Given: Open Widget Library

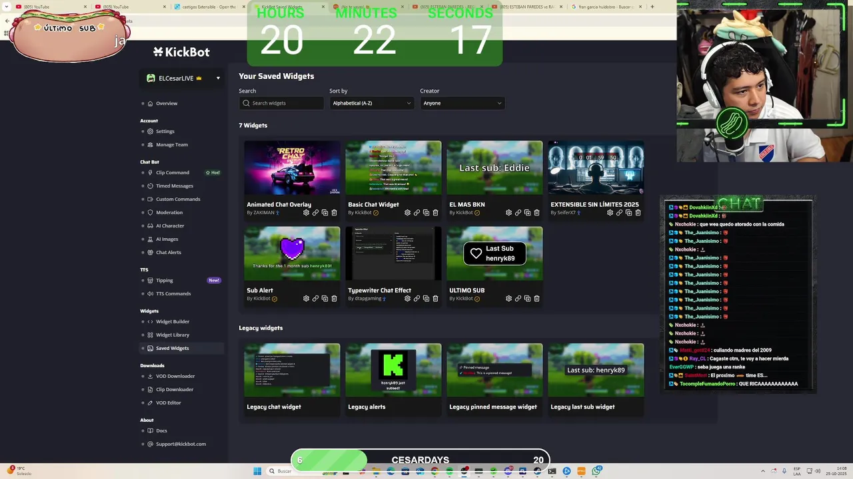Looking at the screenshot, I should [173, 335].
